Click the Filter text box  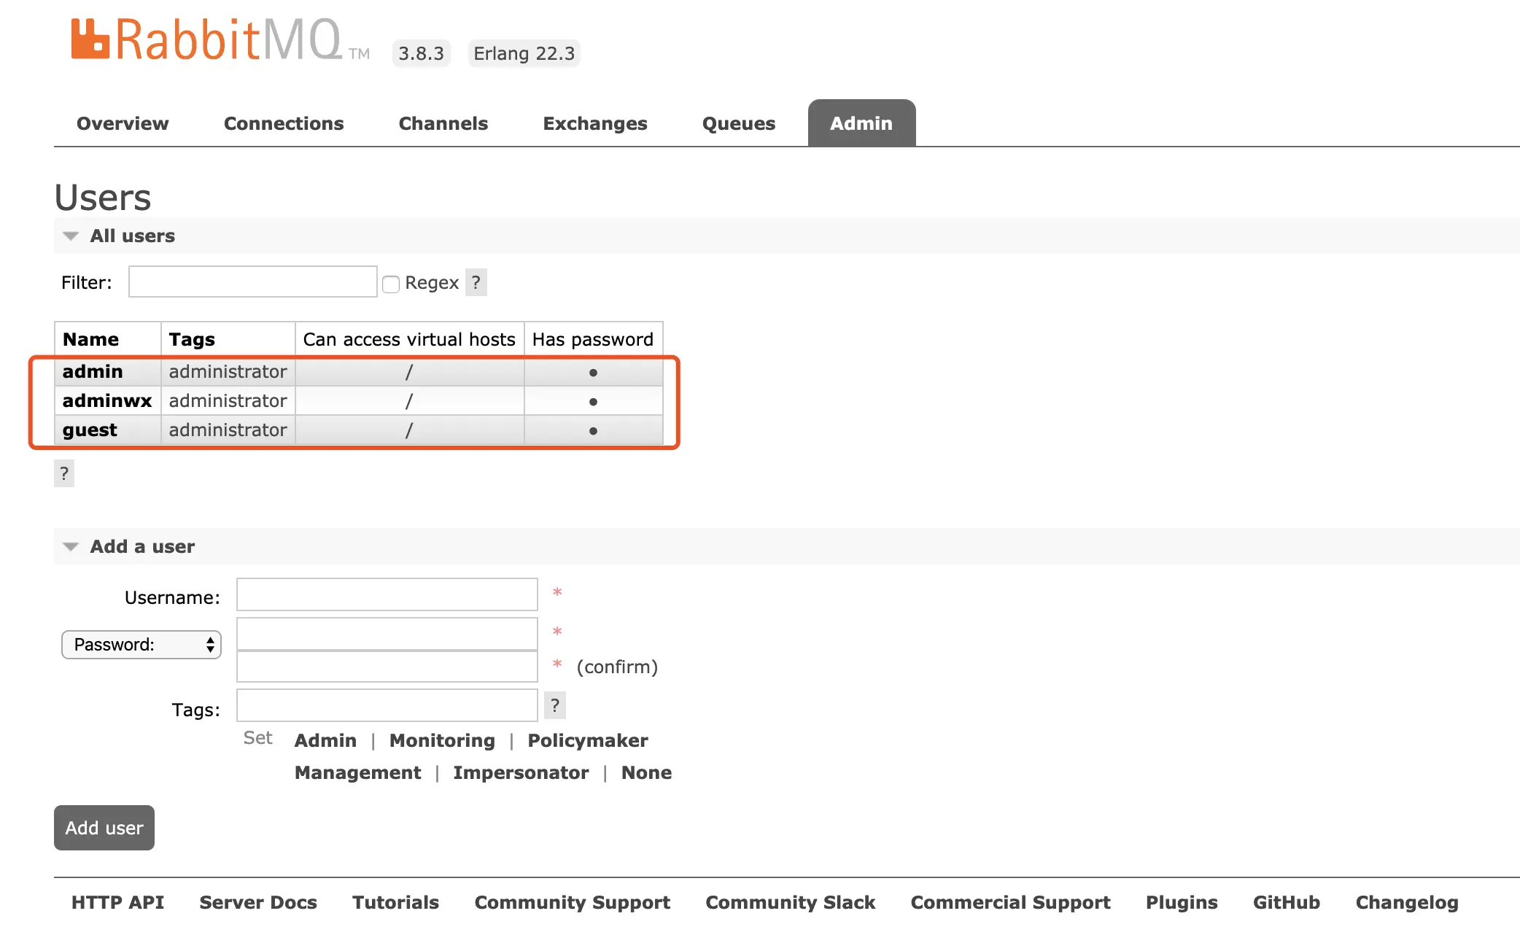(252, 282)
